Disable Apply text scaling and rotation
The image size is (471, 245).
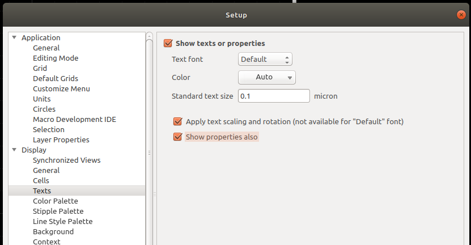pos(178,121)
